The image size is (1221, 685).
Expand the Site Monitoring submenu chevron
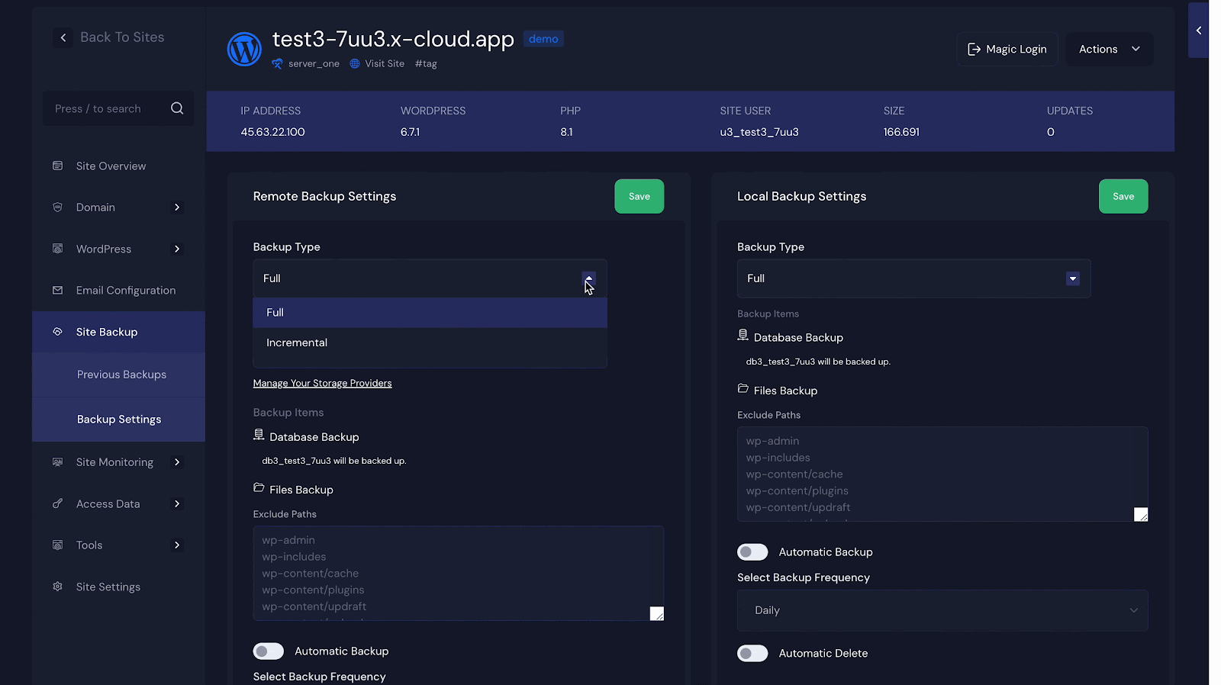(x=177, y=461)
